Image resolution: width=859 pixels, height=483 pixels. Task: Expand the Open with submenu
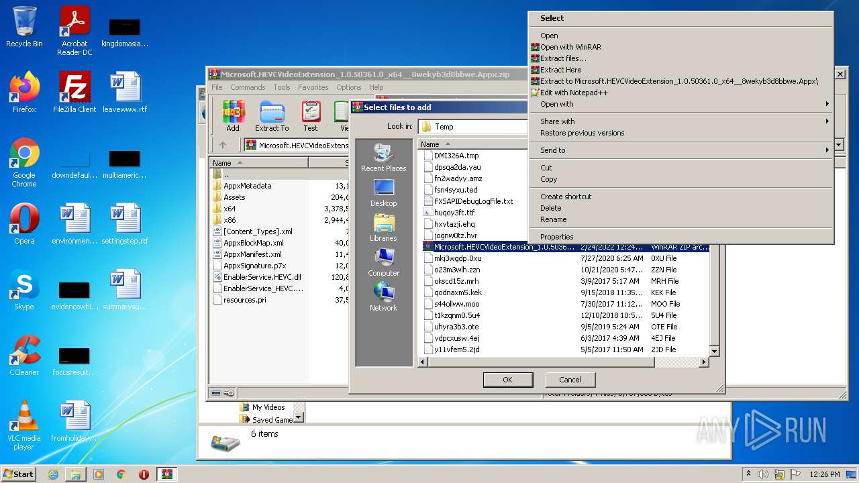tap(680, 104)
